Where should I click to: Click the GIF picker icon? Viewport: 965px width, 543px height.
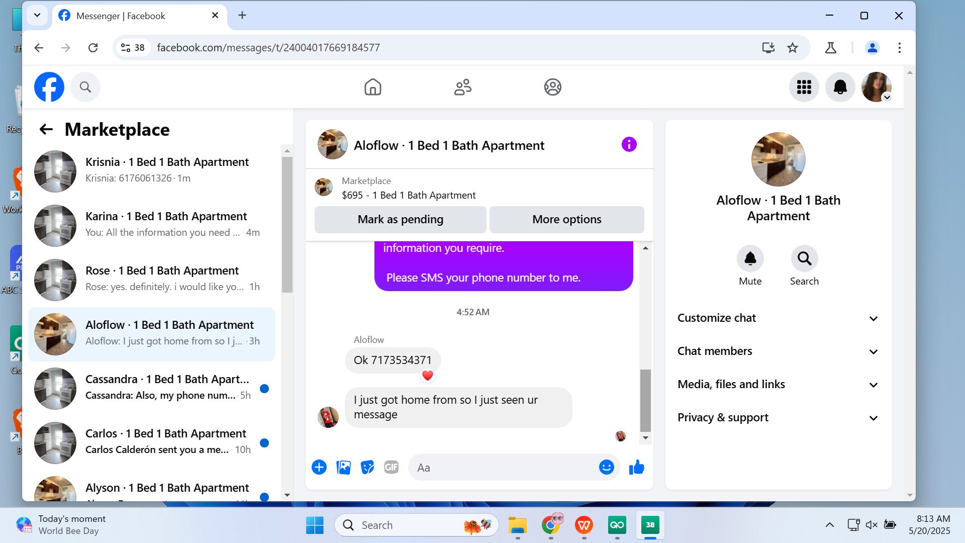(391, 467)
